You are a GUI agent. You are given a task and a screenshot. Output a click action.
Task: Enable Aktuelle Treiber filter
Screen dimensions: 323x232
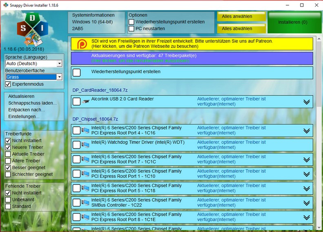(8, 154)
